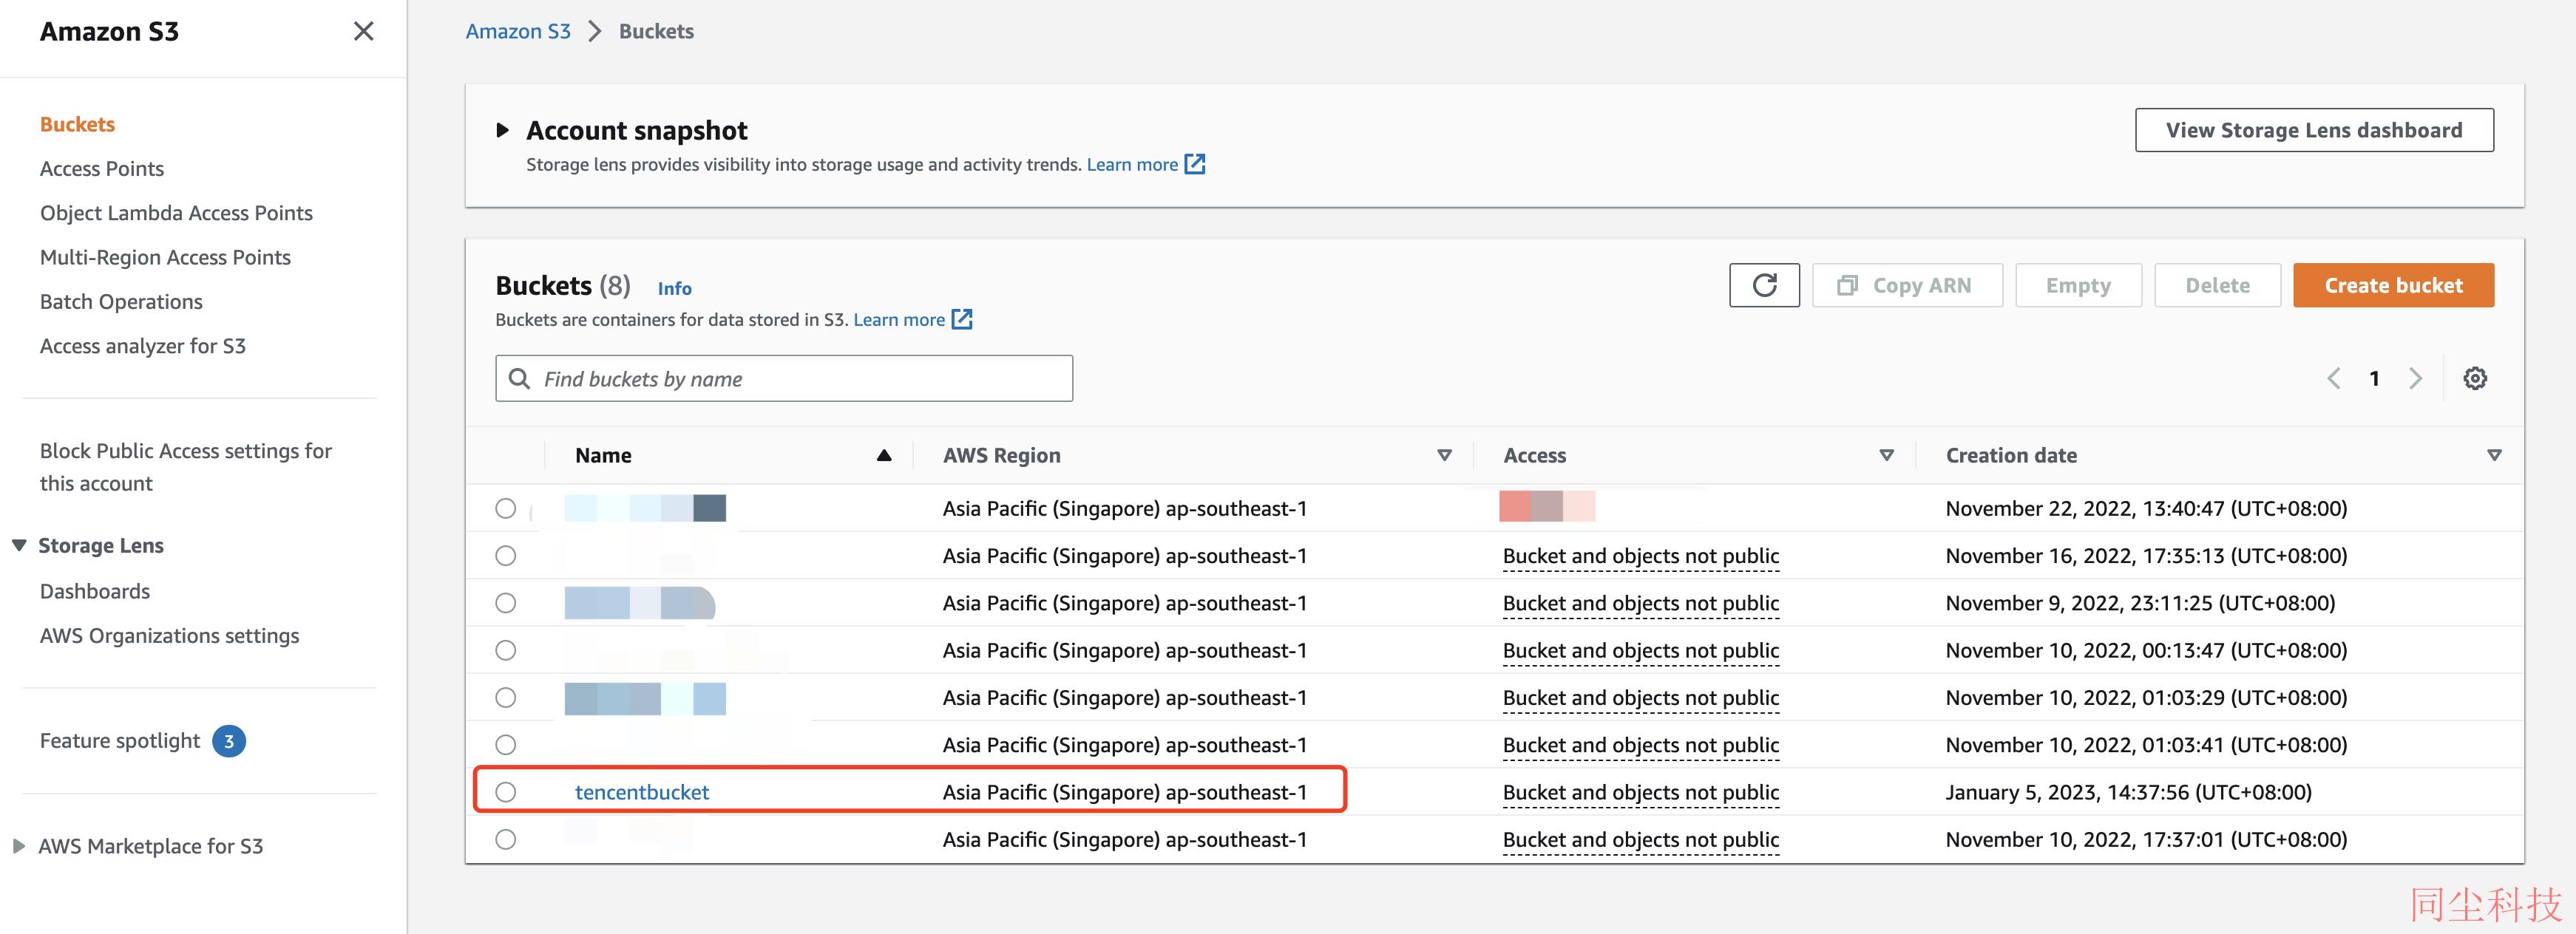Click the Copy ARN button

point(1907,286)
